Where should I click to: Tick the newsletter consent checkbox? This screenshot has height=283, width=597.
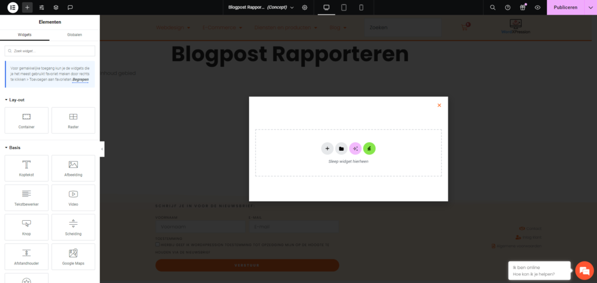[x=157, y=244]
